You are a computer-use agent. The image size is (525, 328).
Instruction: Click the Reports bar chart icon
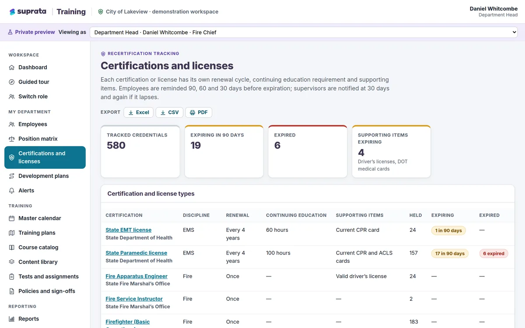click(12, 319)
